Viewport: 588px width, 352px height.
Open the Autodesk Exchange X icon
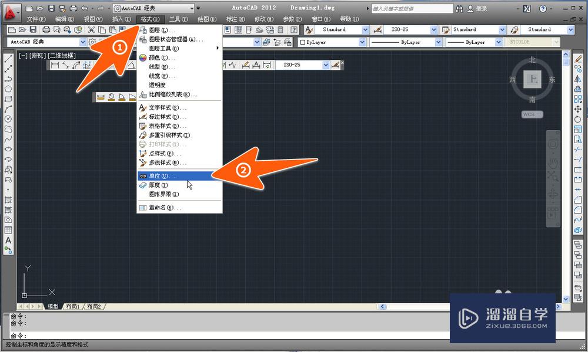point(527,8)
